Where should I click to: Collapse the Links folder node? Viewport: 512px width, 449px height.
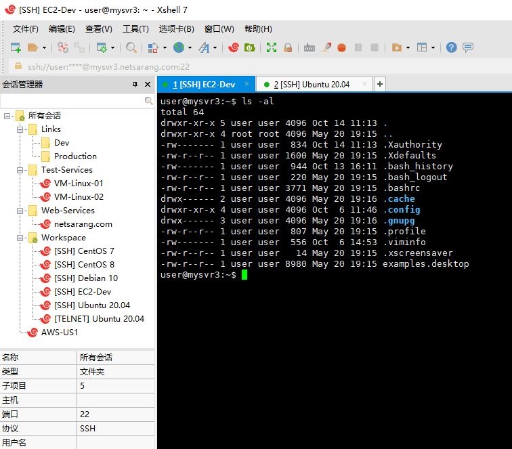tap(20, 129)
